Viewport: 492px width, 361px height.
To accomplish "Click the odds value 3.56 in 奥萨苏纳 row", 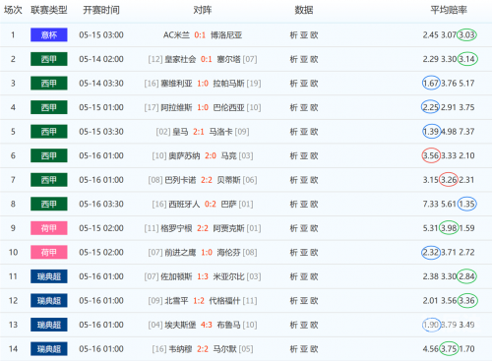I will point(431,155).
